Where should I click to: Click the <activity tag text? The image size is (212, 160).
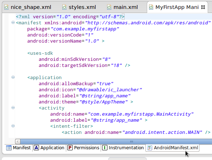tap(52, 108)
